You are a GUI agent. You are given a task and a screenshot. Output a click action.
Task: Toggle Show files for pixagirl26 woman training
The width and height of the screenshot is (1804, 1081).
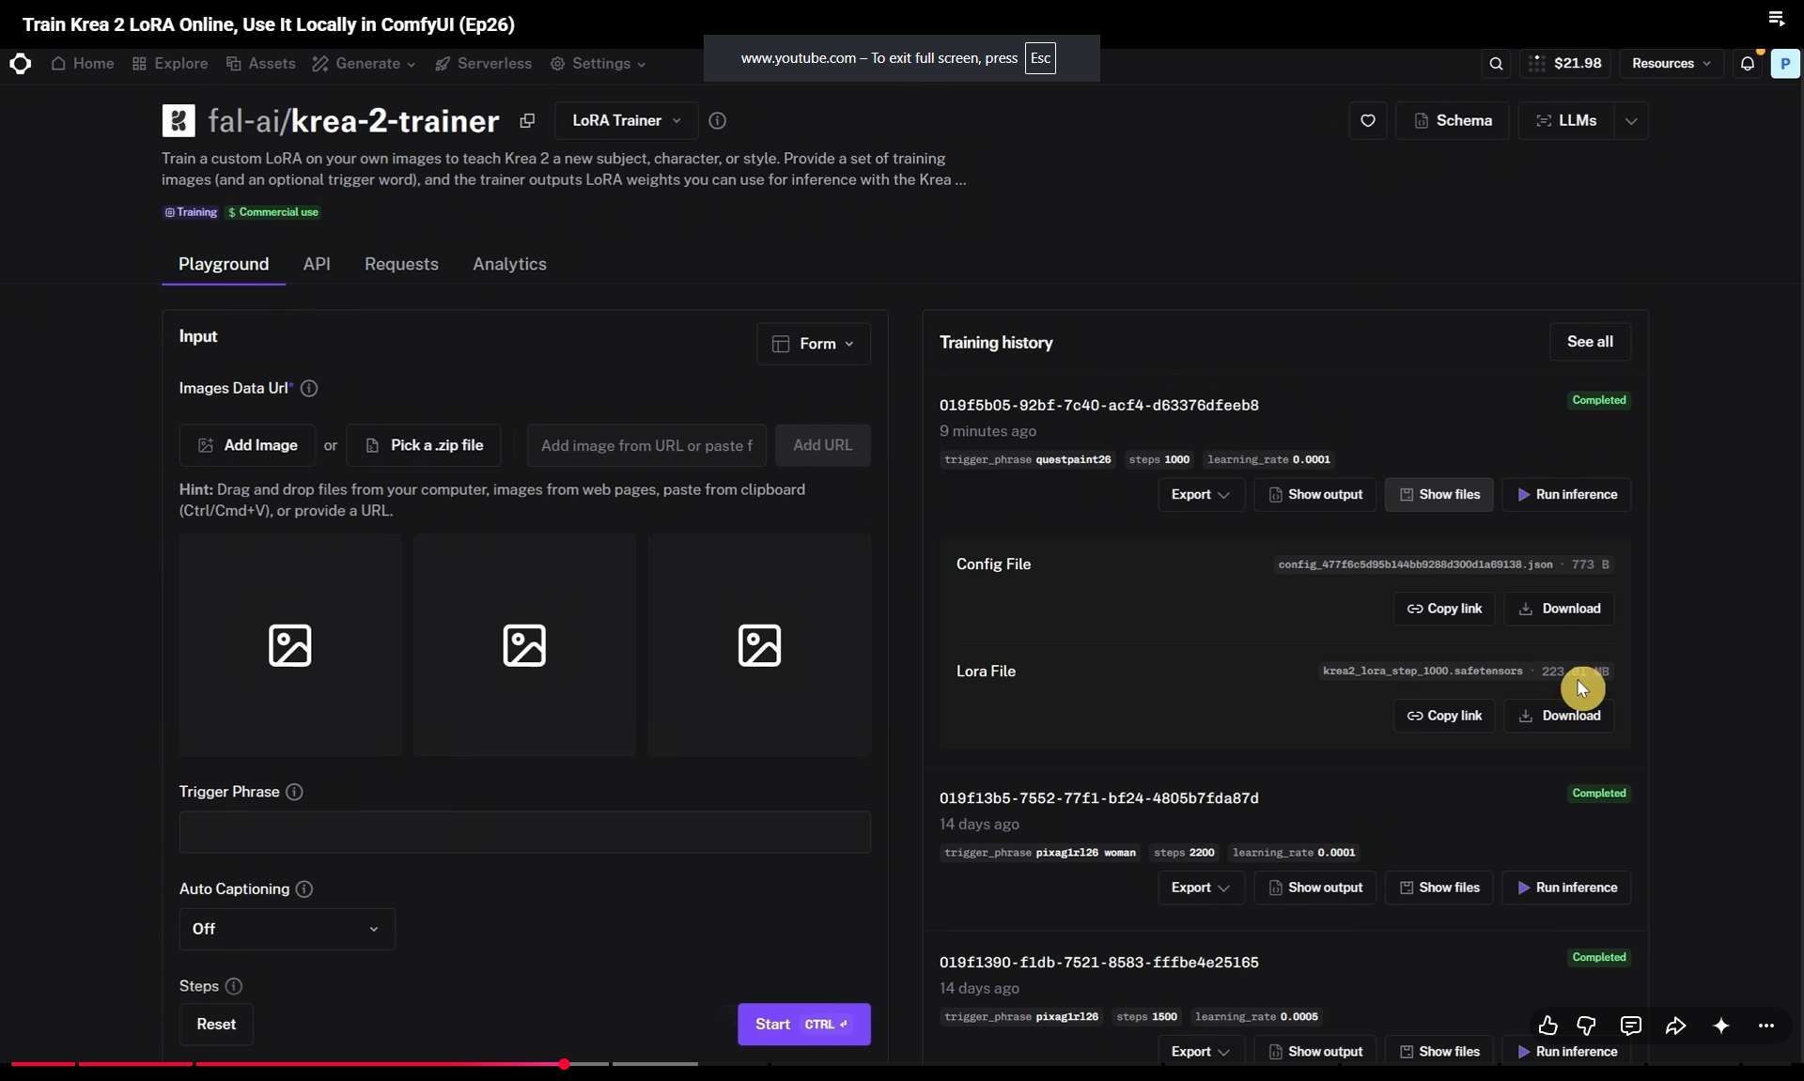(1439, 888)
